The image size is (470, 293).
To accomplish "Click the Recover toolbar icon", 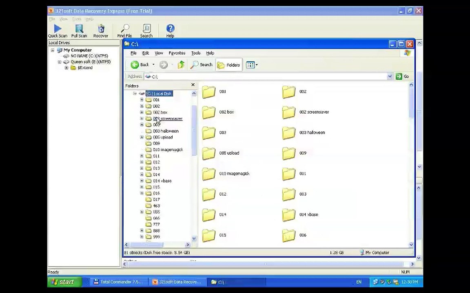I will (x=101, y=31).
